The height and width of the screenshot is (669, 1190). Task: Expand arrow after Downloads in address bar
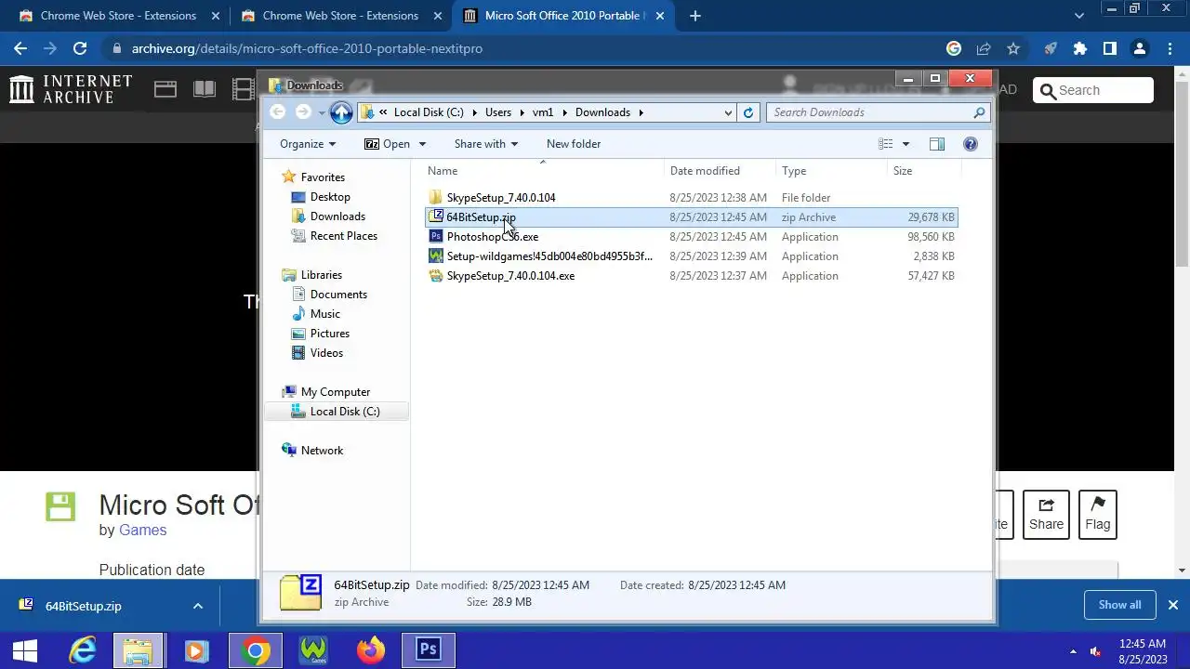641,112
